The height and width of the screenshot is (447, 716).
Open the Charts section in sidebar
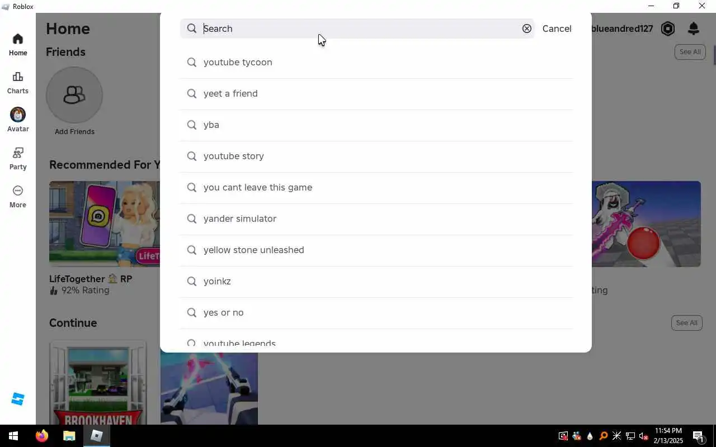(18, 83)
